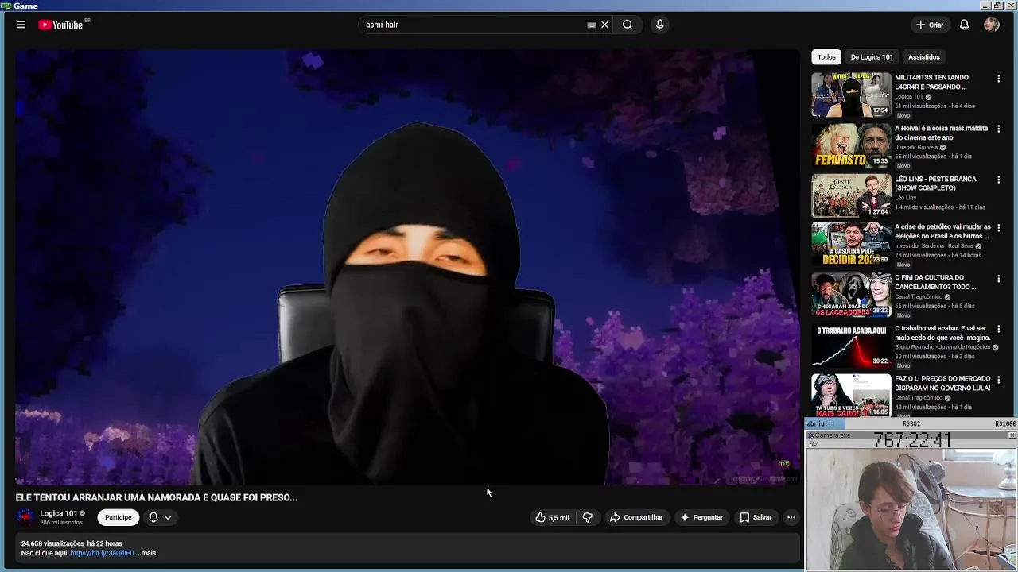Screen dimensions: 1018x572
Task: Open the Criar create button
Action: click(x=929, y=25)
